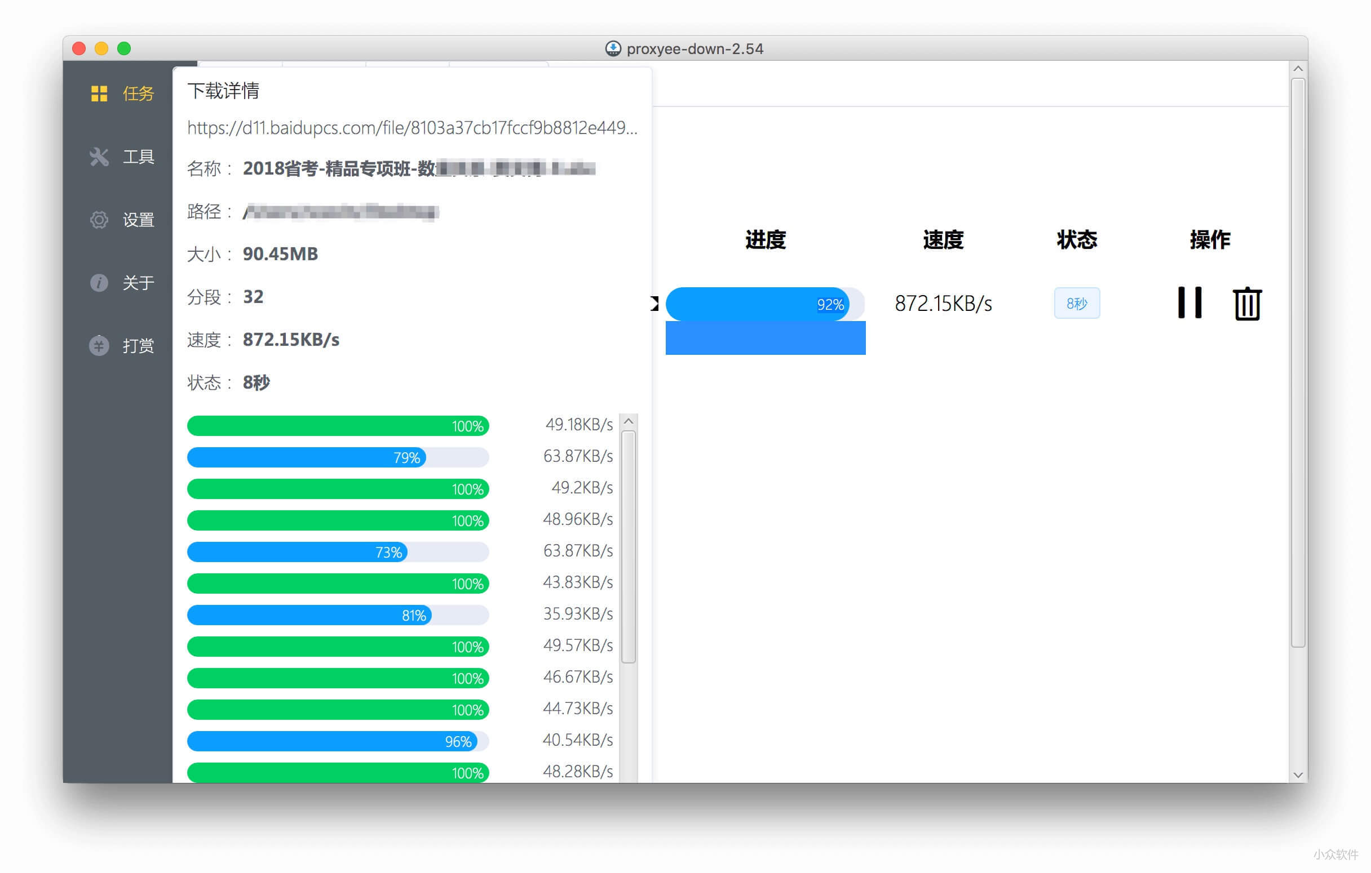Screen dimensions: 1371x873
Task: Click the 打赏 yen coin icon
Action: (99, 345)
